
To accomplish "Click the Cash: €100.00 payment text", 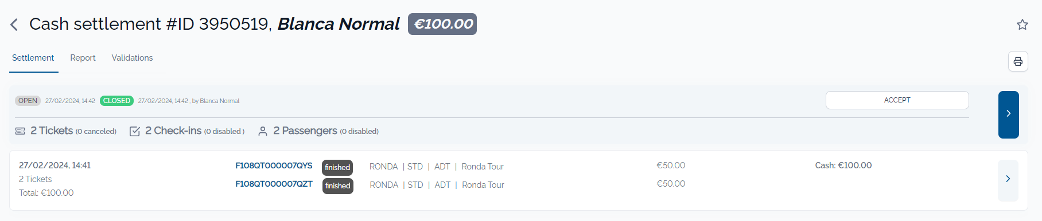I will pyautogui.click(x=843, y=165).
